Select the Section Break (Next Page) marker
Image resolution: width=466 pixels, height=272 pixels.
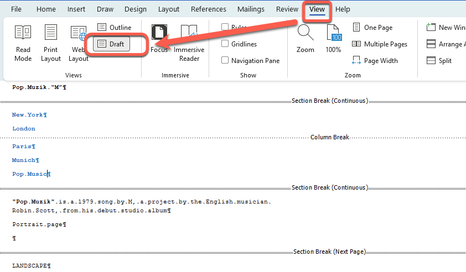click(329, 252)
